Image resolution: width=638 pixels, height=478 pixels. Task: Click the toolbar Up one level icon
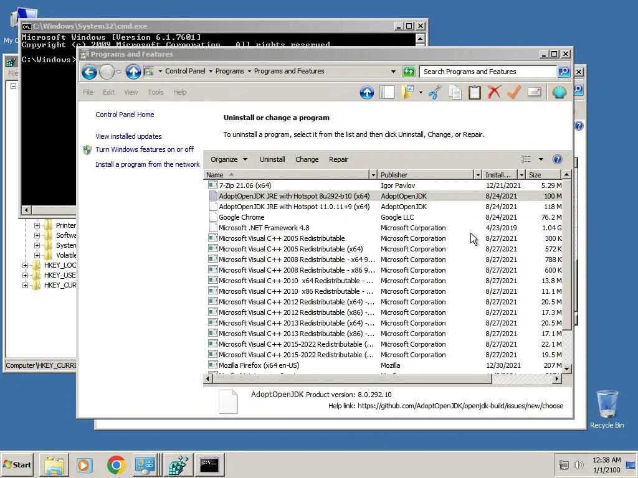[x=366, y=92]
